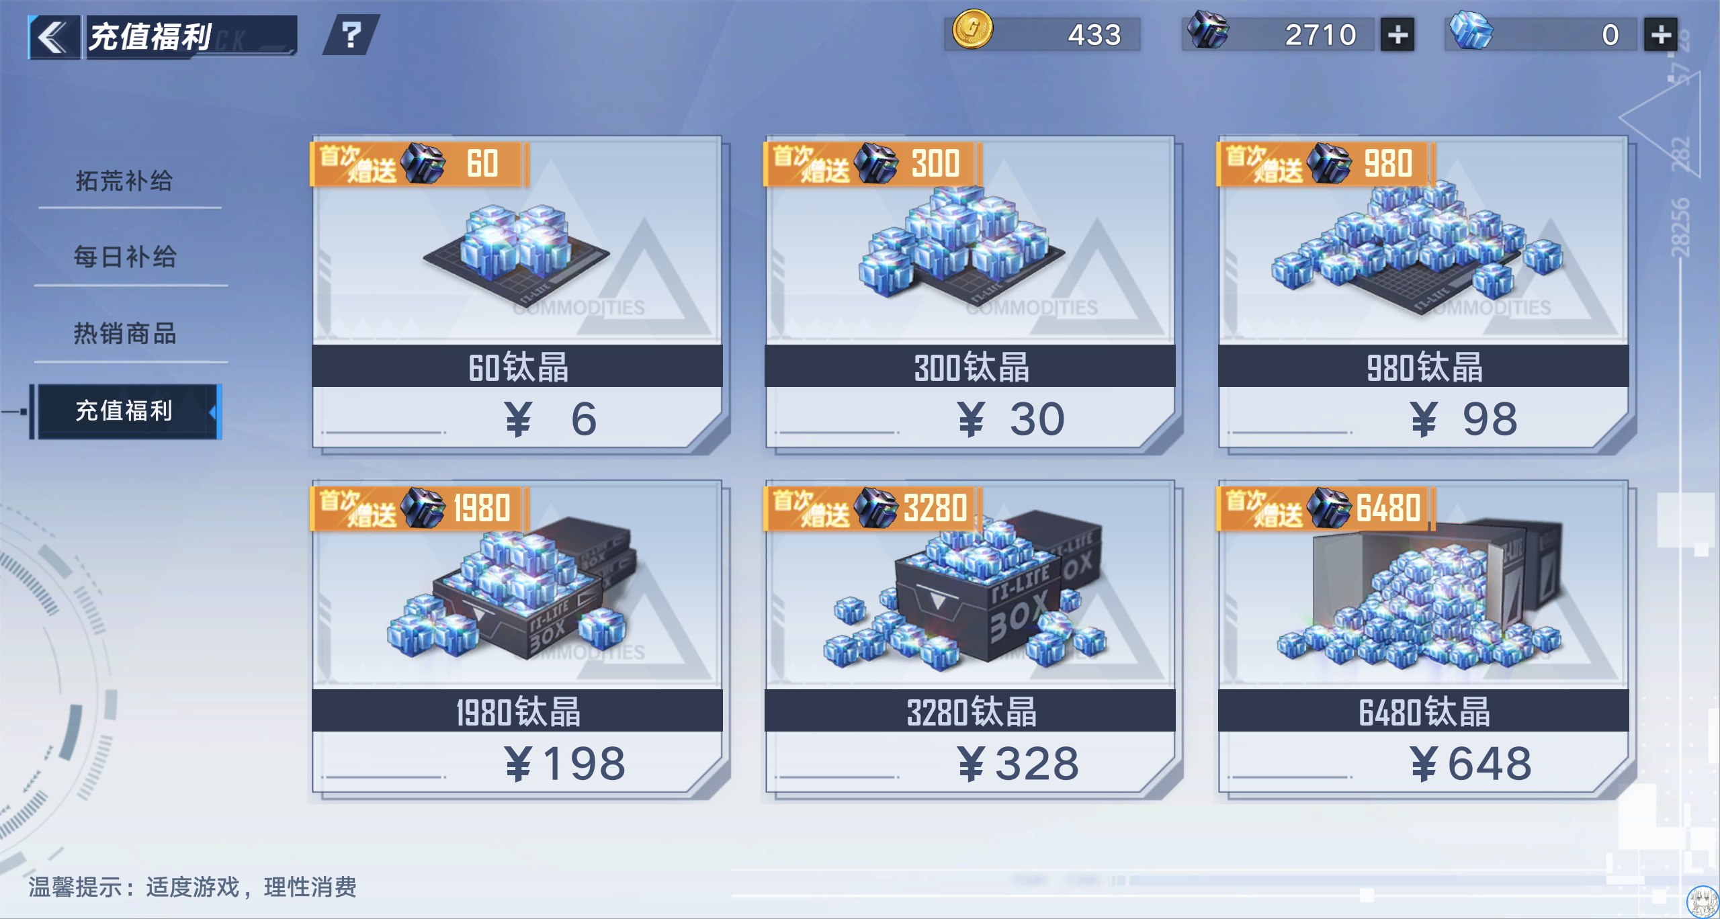
Task: Open the 热销商品 tab
Action: pos(125,333)
